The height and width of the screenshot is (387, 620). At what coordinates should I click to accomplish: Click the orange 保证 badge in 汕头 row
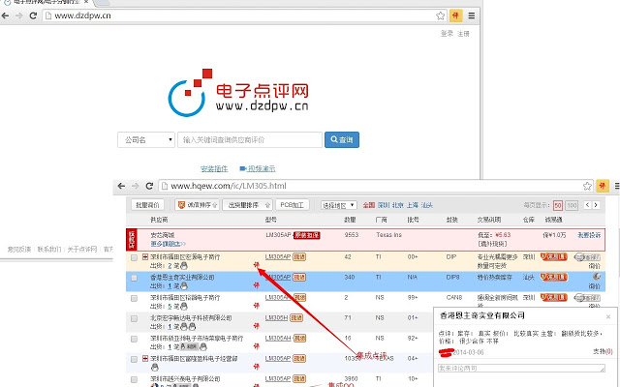(553, 278)
